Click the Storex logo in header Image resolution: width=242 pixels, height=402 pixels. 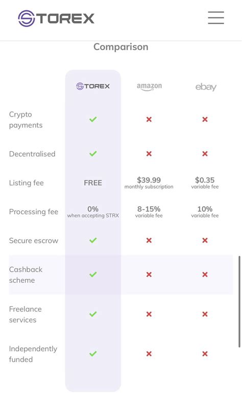coord(56,18)
